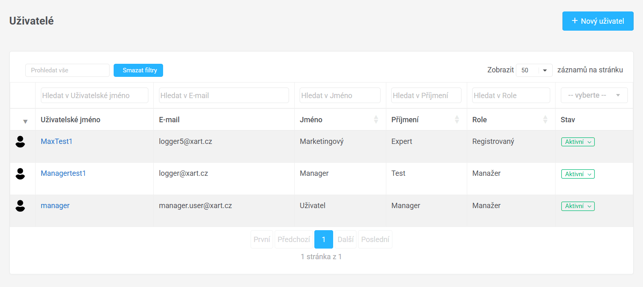Go to Poslední page in pagination

(375, 240)
